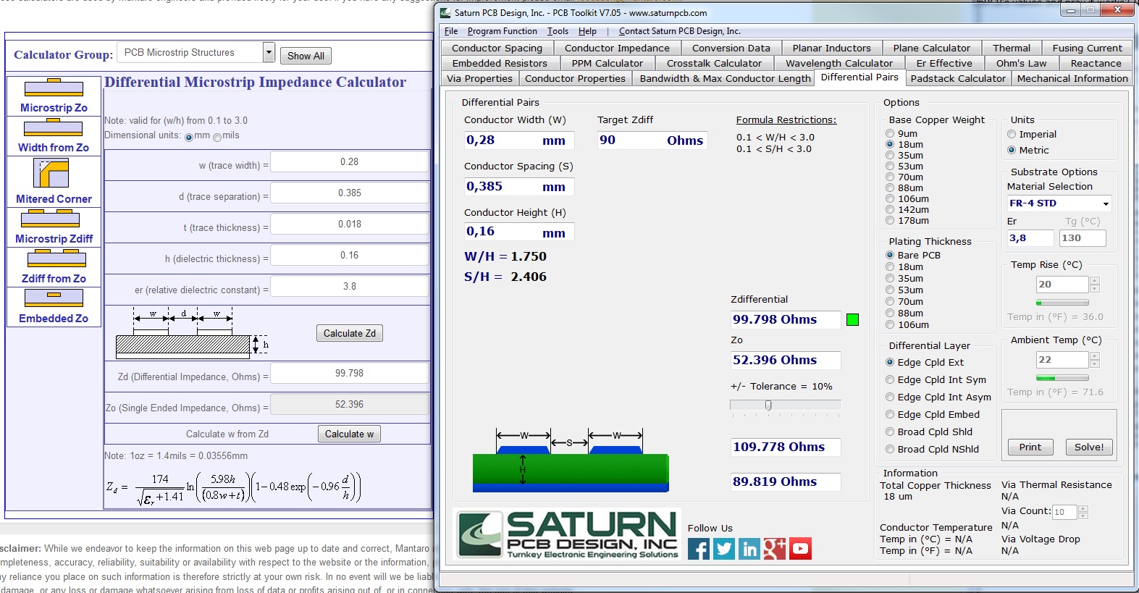Image resolution: width=1139 pixels, height=593 pixels.
Task: Click Contact Saturn PCB Design, Inc.
Action: click(x=679, y=31)
